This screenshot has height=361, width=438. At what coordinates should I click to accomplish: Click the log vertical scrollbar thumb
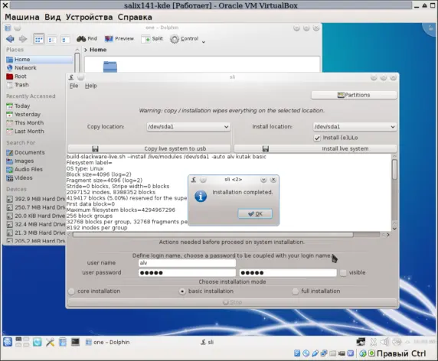click(394, 169)
